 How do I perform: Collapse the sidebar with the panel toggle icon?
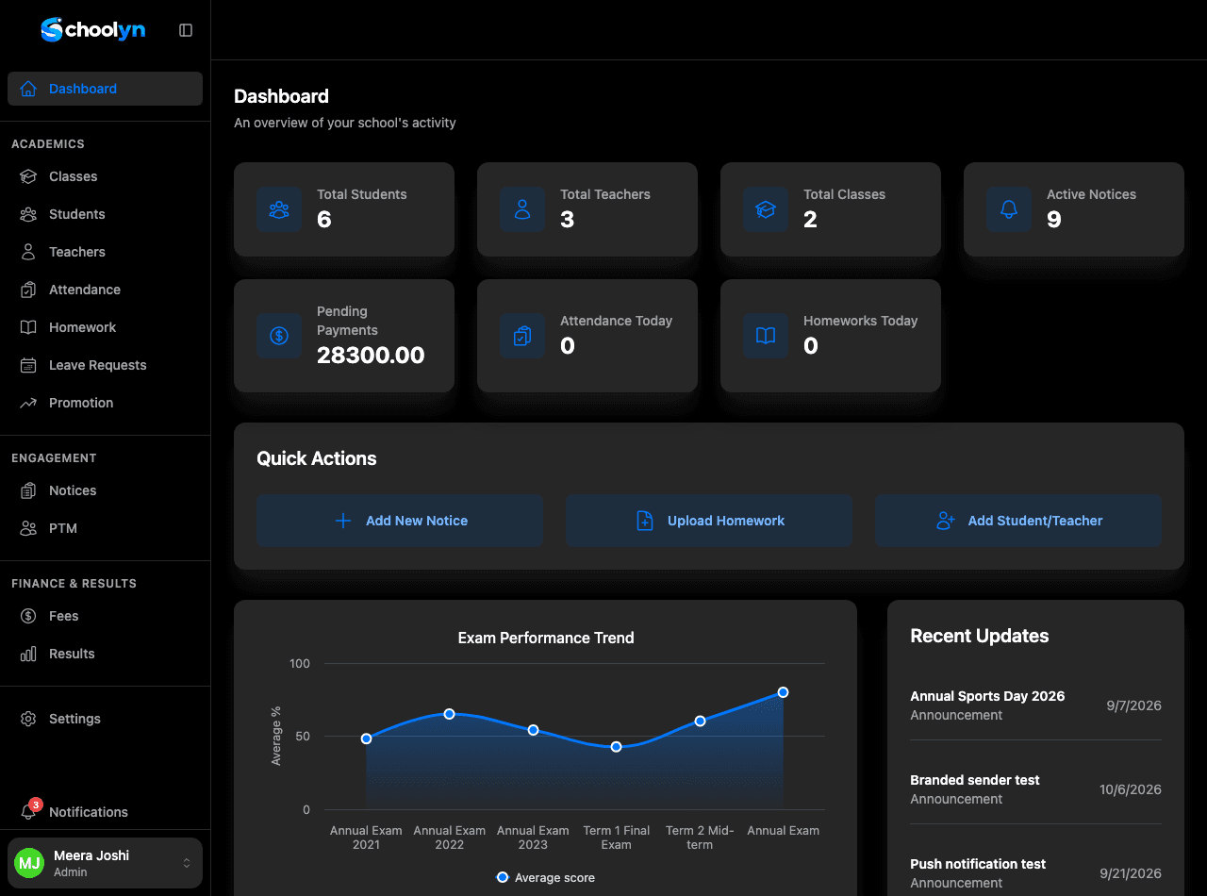coord(186,30)
